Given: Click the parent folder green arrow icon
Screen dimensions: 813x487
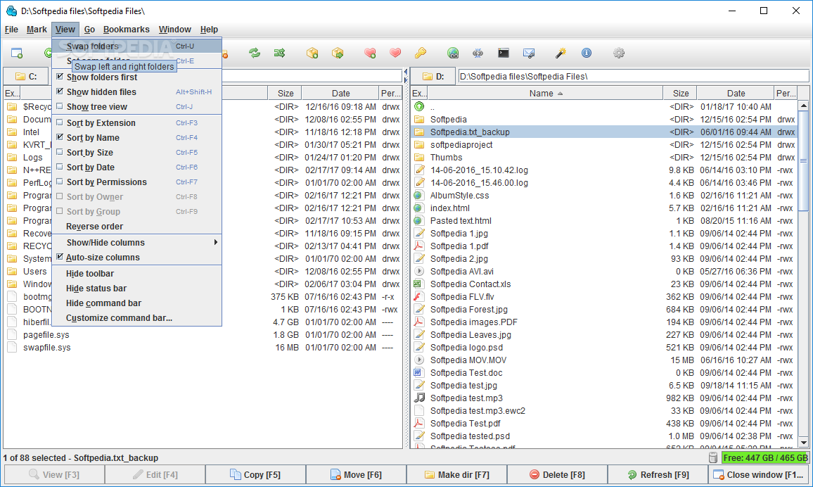Looking at the screenshot, I should coord(419,106).
